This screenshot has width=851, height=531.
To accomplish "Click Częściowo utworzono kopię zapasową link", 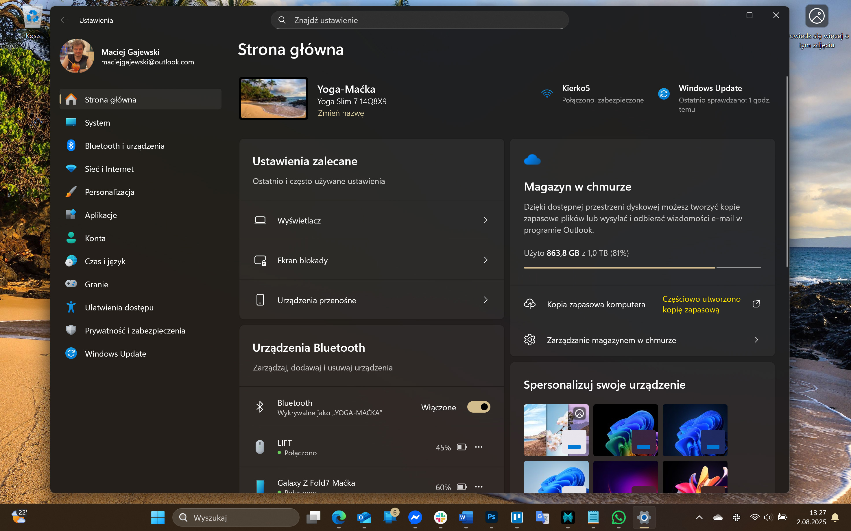I will [x=701, y=304].
